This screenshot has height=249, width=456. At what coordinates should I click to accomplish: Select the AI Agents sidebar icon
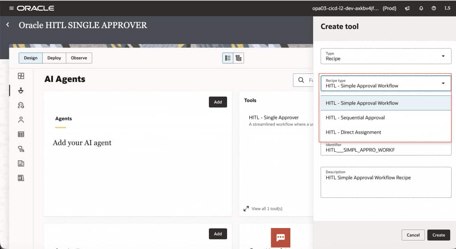pyautogui.click(x=21, y=90)
